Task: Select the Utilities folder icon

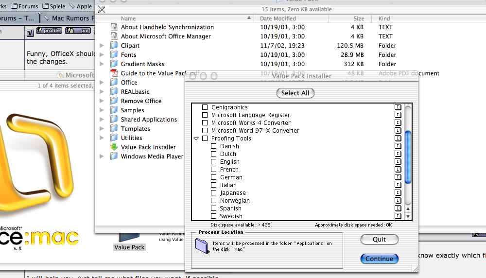Action: point(114,138)
